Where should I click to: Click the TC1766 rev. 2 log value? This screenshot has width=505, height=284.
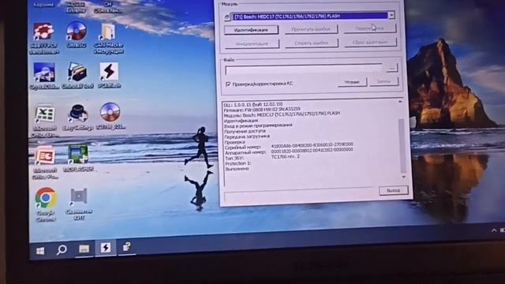point(286,156)
